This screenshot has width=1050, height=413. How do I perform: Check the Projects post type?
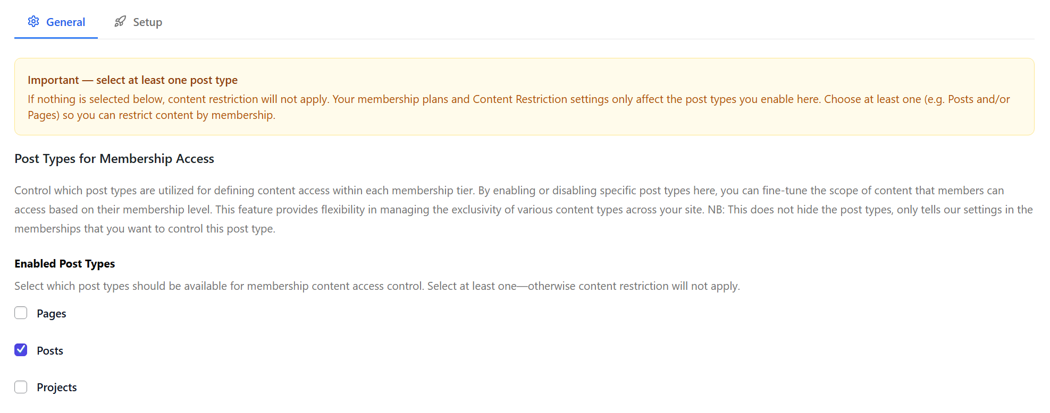tap(20, 387)
